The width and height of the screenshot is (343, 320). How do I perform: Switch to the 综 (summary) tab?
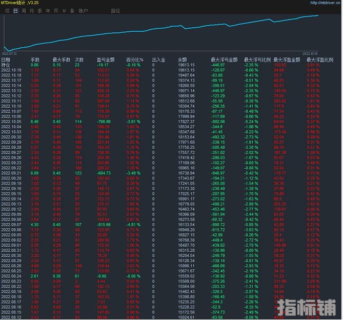click(x=7, y=10)
